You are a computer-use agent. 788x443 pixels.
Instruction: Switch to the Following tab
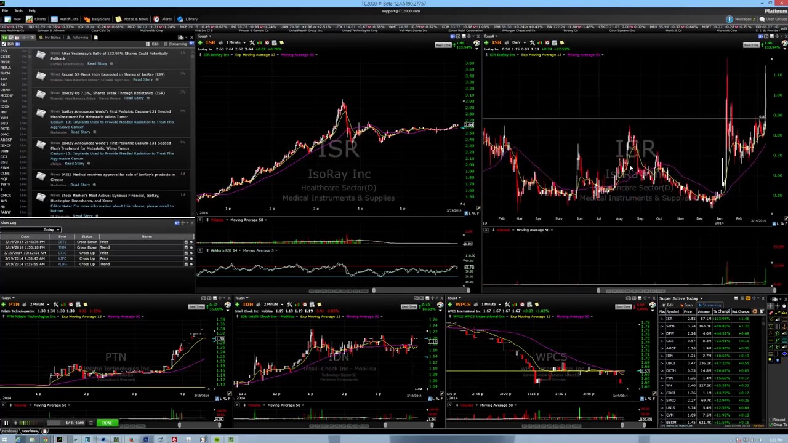[x=78, y=38]
